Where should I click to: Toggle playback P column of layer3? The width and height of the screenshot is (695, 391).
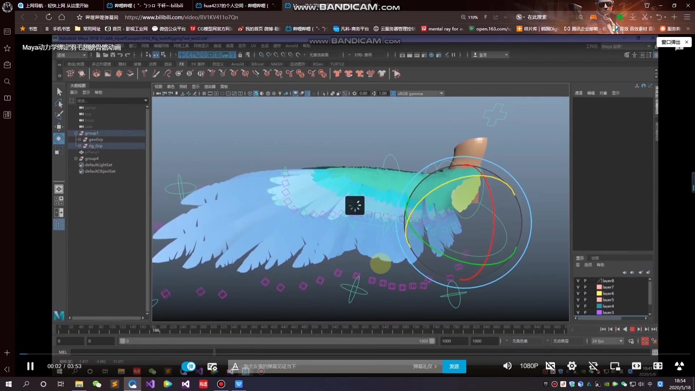click(x=585, y=312)
